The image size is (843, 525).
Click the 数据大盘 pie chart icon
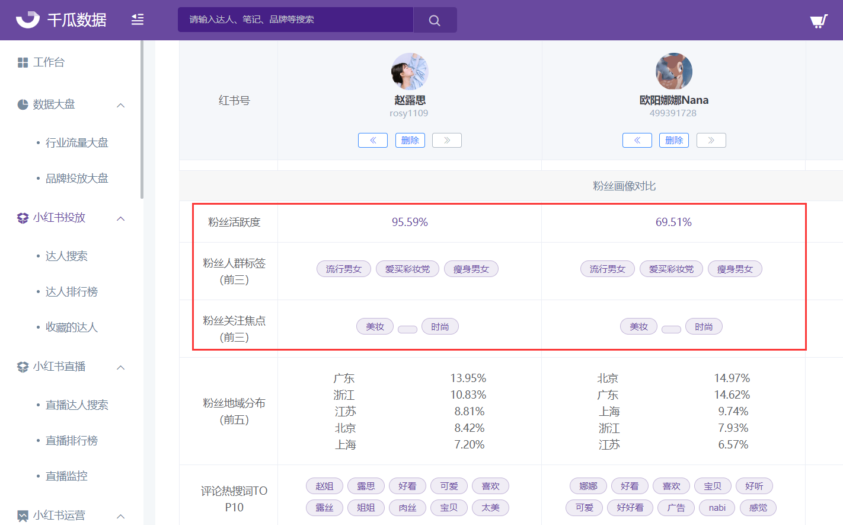(23, 104)
